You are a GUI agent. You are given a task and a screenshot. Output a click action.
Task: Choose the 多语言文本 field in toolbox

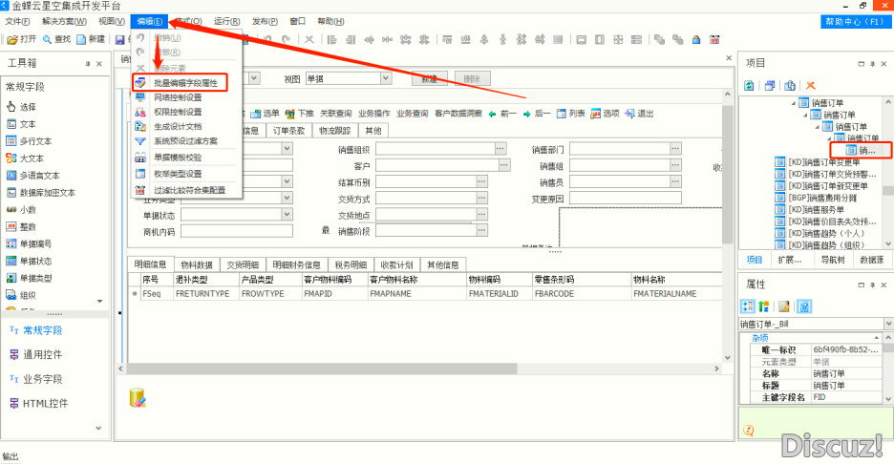pyautogui.click(x=38, y=175)
